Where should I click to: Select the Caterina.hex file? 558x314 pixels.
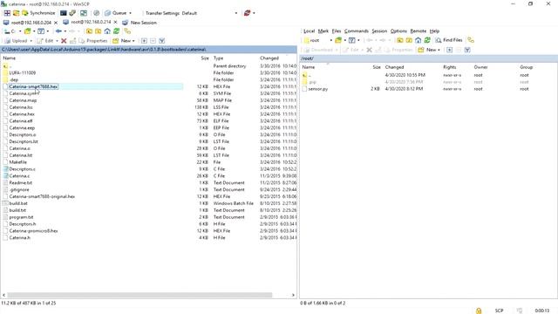coord(22,114)
